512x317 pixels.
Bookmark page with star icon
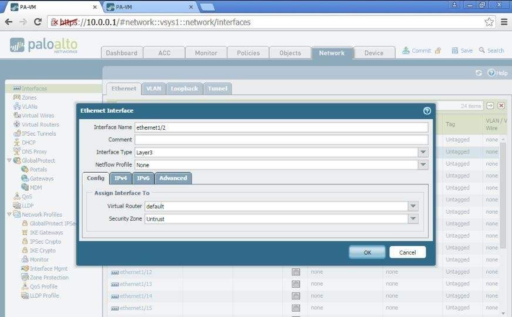489,22
